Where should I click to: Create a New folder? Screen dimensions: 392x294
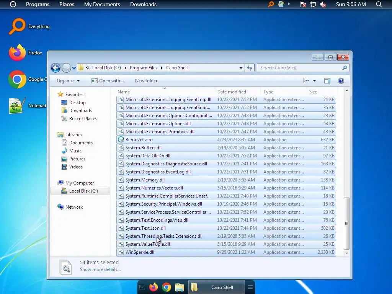146,81
